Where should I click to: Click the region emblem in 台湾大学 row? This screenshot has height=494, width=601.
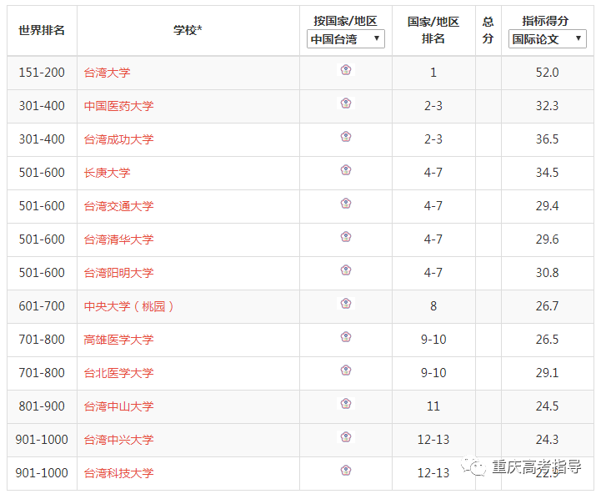tap(346, 69)
